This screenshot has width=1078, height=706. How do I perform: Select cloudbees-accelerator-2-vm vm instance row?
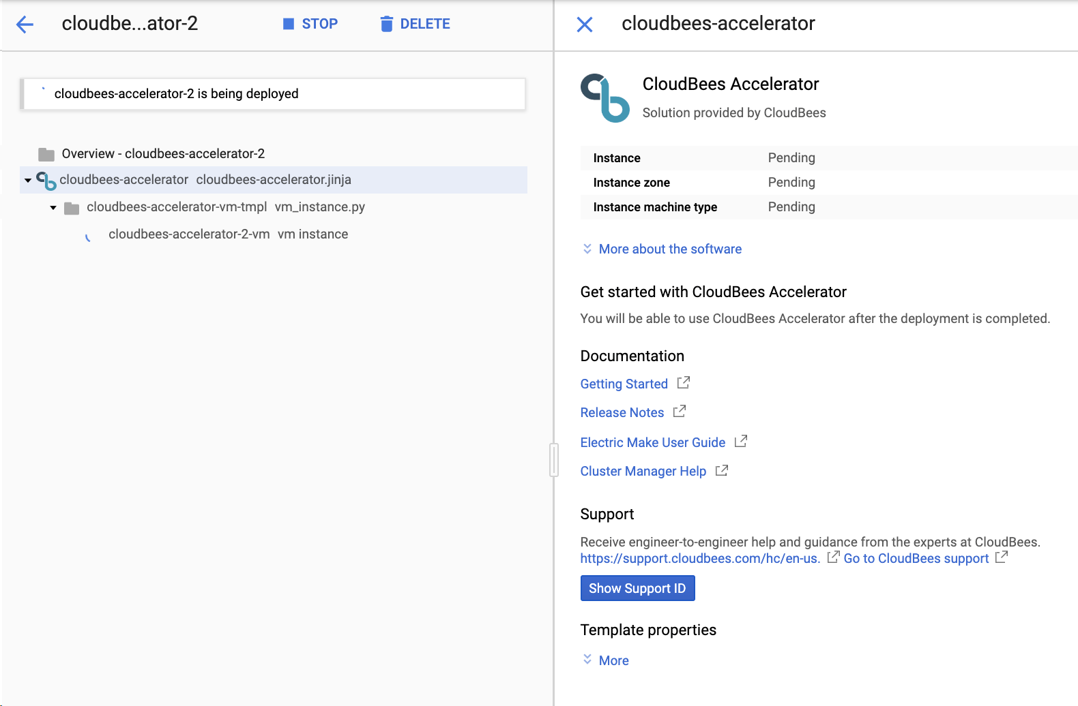[x=274, y=234]
